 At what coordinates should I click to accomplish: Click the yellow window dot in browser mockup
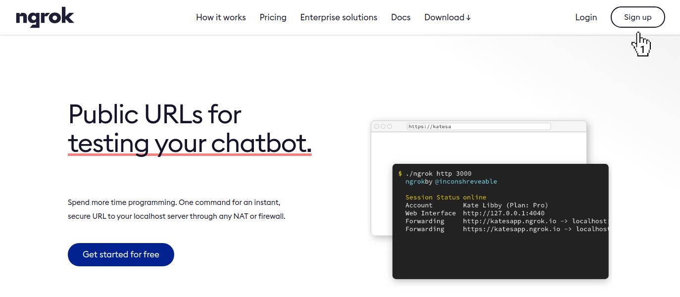pos(384,126)
